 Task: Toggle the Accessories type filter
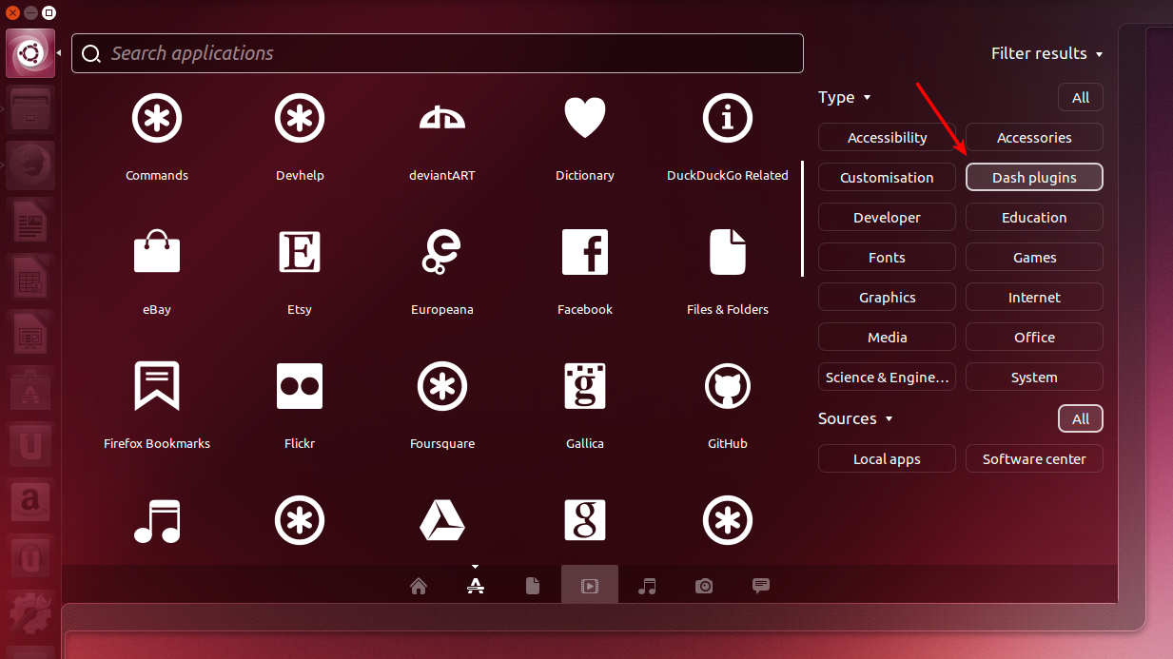[x=1034, y=137]
